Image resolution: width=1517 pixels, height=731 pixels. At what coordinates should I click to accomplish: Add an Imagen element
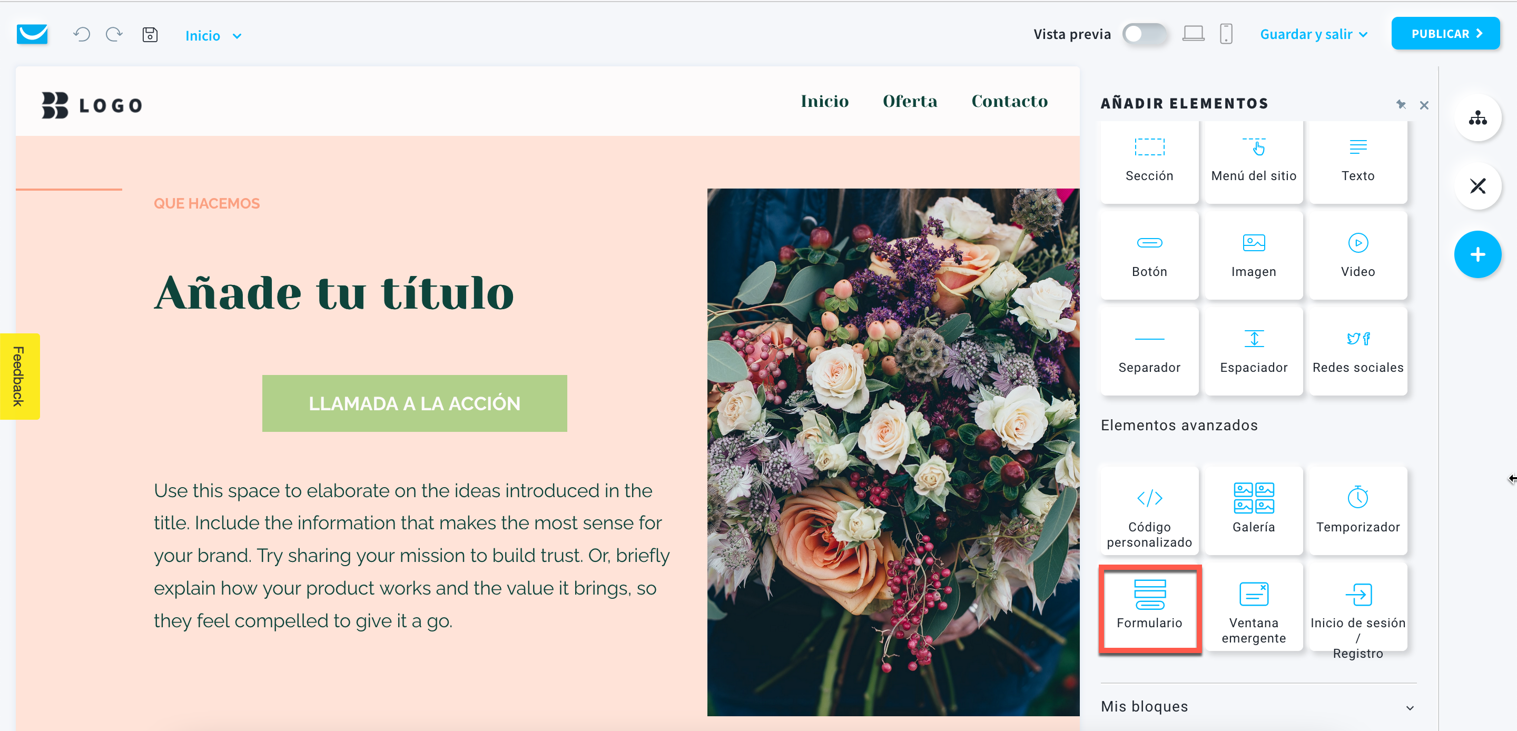pos(1254,255)
